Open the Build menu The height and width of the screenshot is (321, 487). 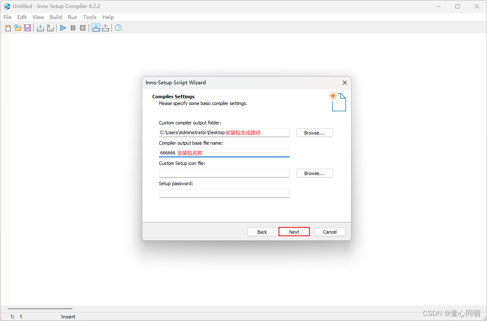coord(56,17)
